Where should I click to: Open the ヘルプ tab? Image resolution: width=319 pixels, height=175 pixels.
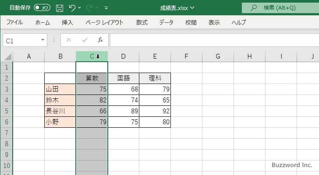pos(239,22)
